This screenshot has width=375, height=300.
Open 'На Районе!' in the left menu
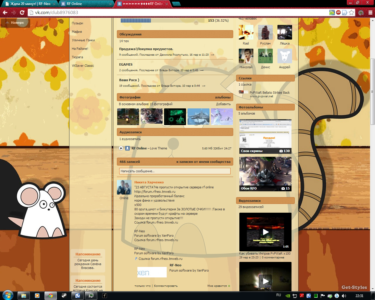(80, 49)
